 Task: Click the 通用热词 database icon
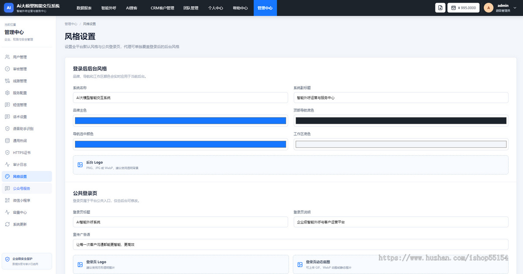pos(7,140)
